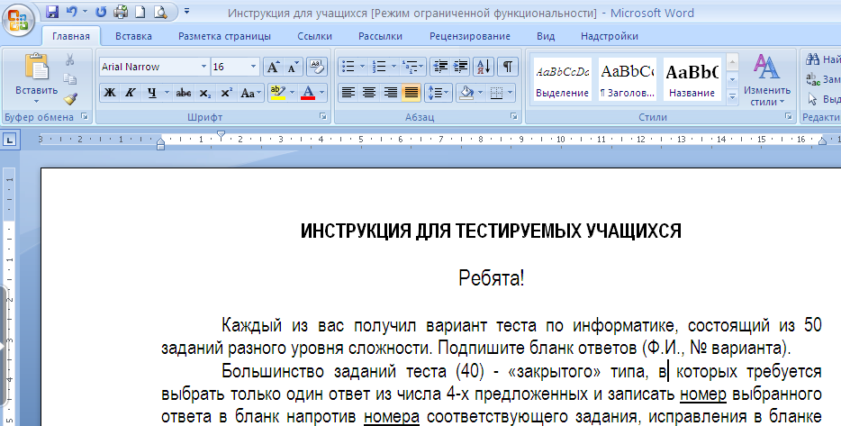Apply yellow text highlight color
The height and width of the screenshot is (426, 841).
click(278, 93)
